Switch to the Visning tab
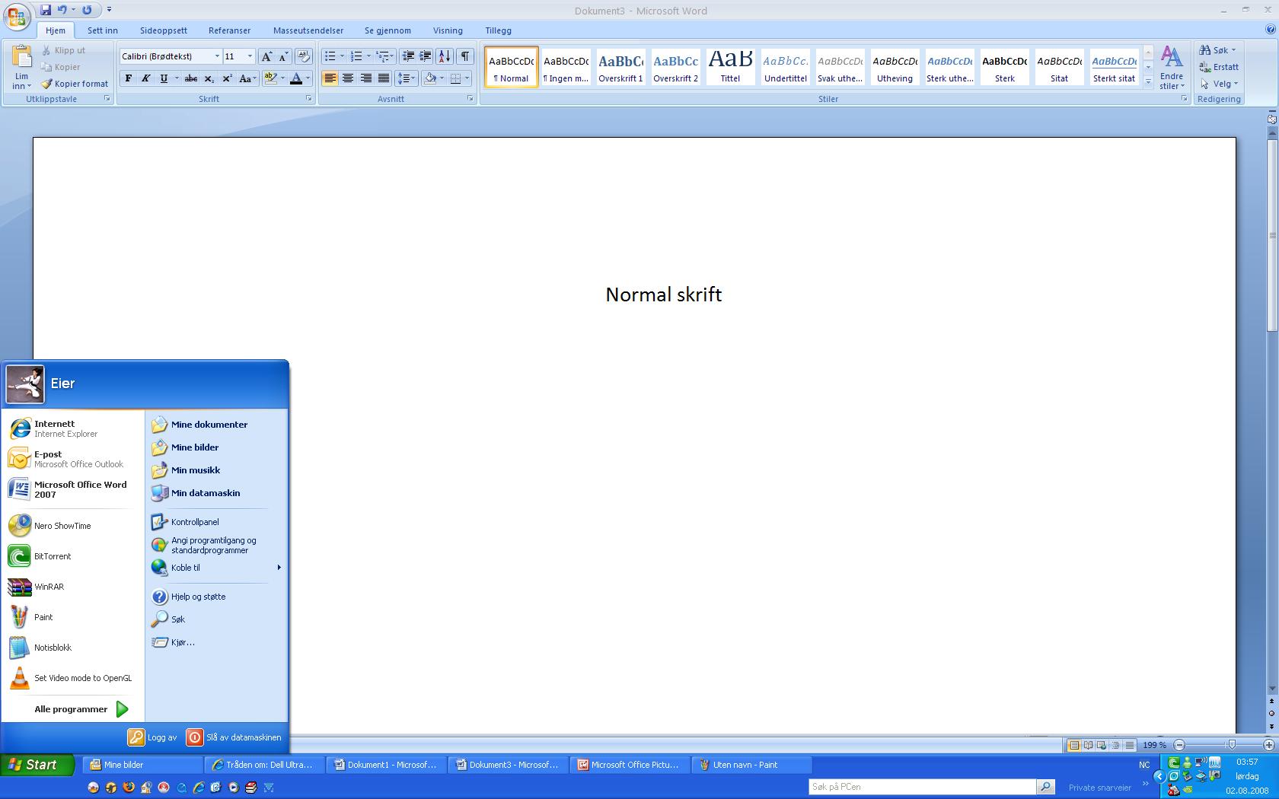1279x799 pixels. tap(448, 30)
